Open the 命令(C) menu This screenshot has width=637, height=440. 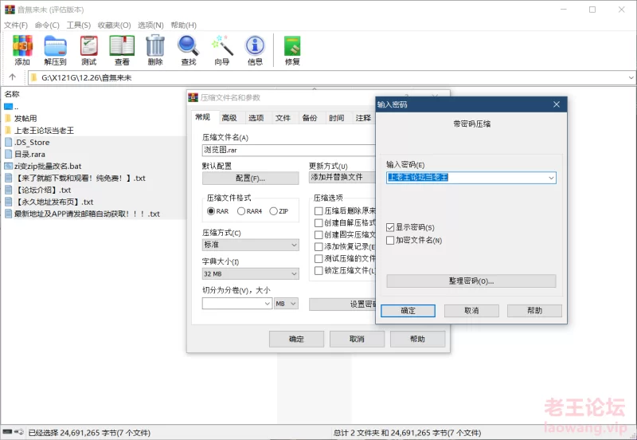pyautogui.click(x=47, y=26)
